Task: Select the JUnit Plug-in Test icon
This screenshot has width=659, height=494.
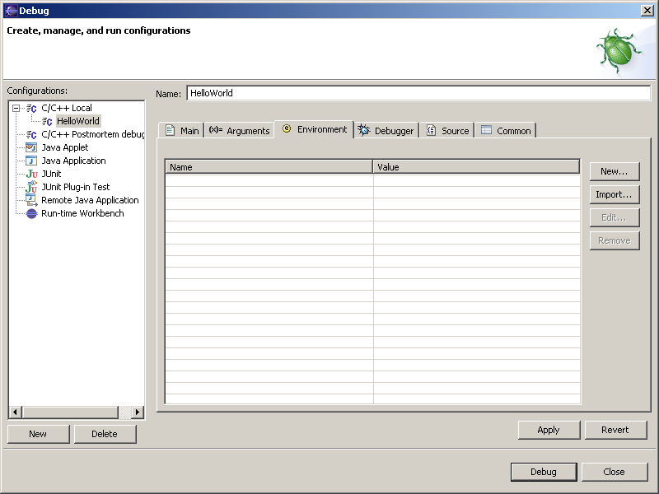Action: 31,187
